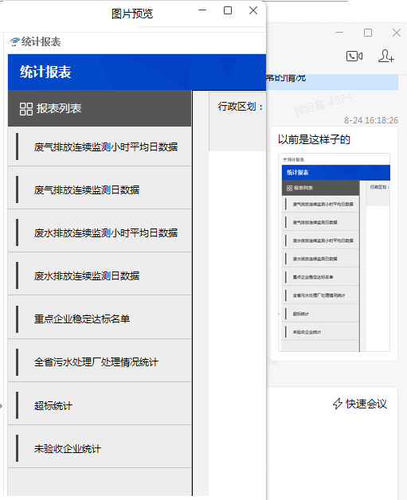This screenshot has height=500, width=407.
Task: Open 重点企业稳定达标名单 report
Action: pos(100,319)
